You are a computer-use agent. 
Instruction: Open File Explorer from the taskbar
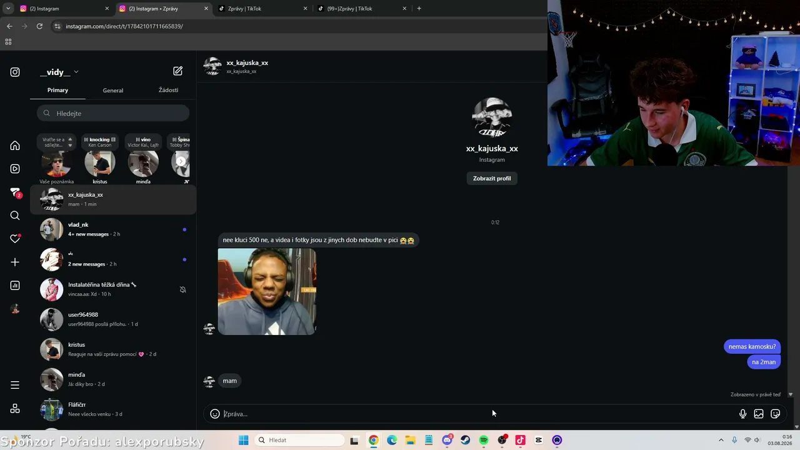410,440
